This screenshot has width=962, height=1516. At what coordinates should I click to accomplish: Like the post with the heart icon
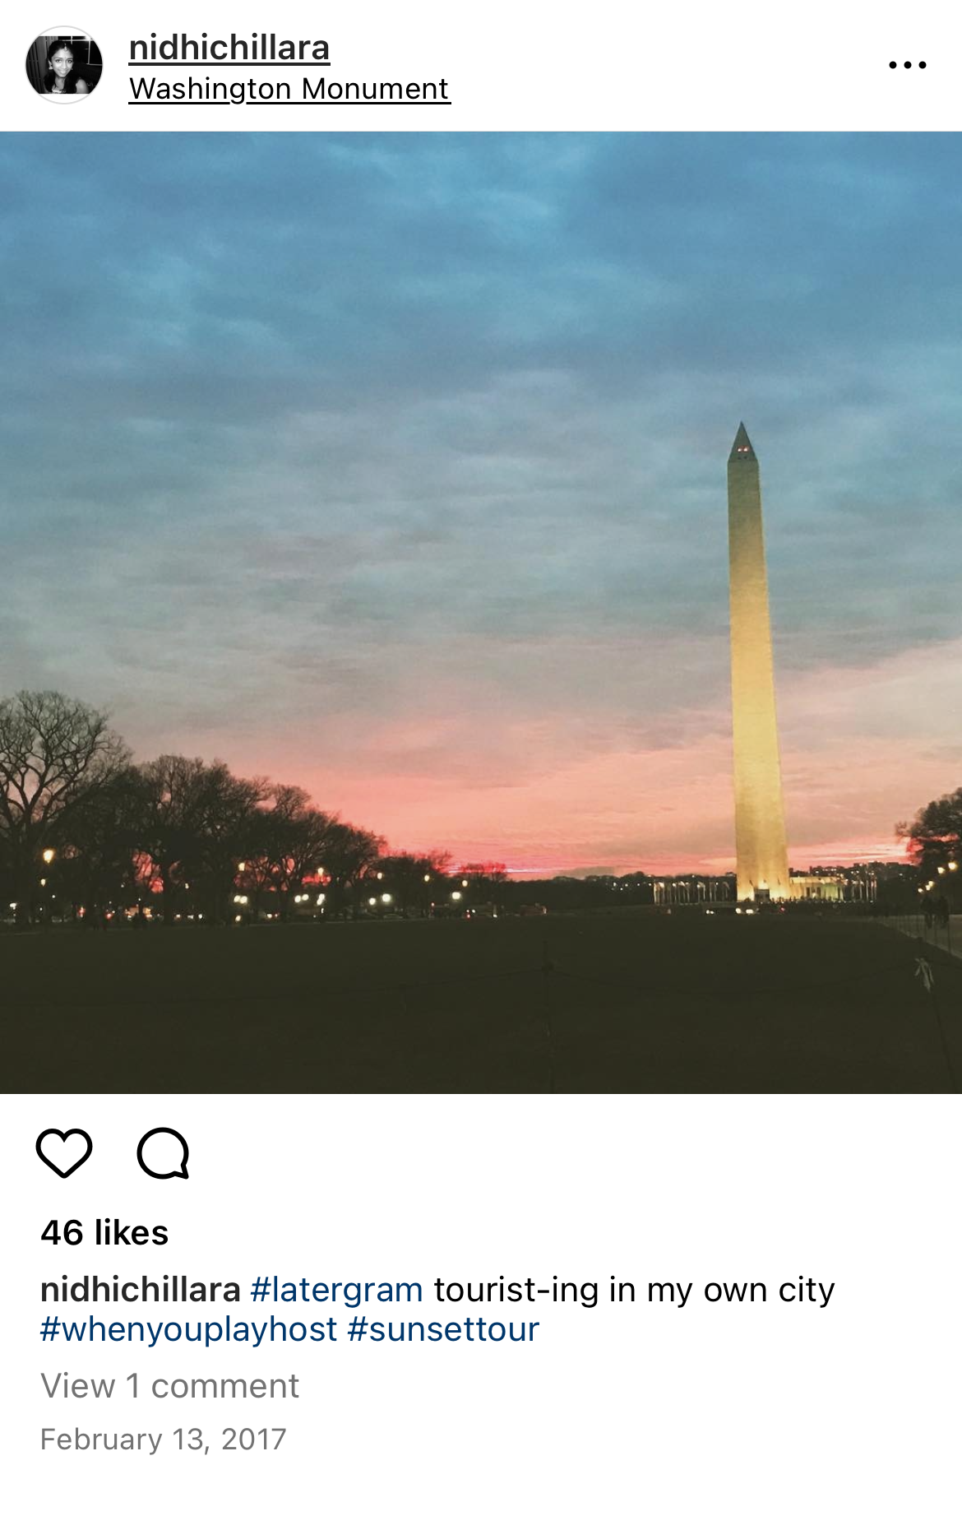[x=64, y=1152]
